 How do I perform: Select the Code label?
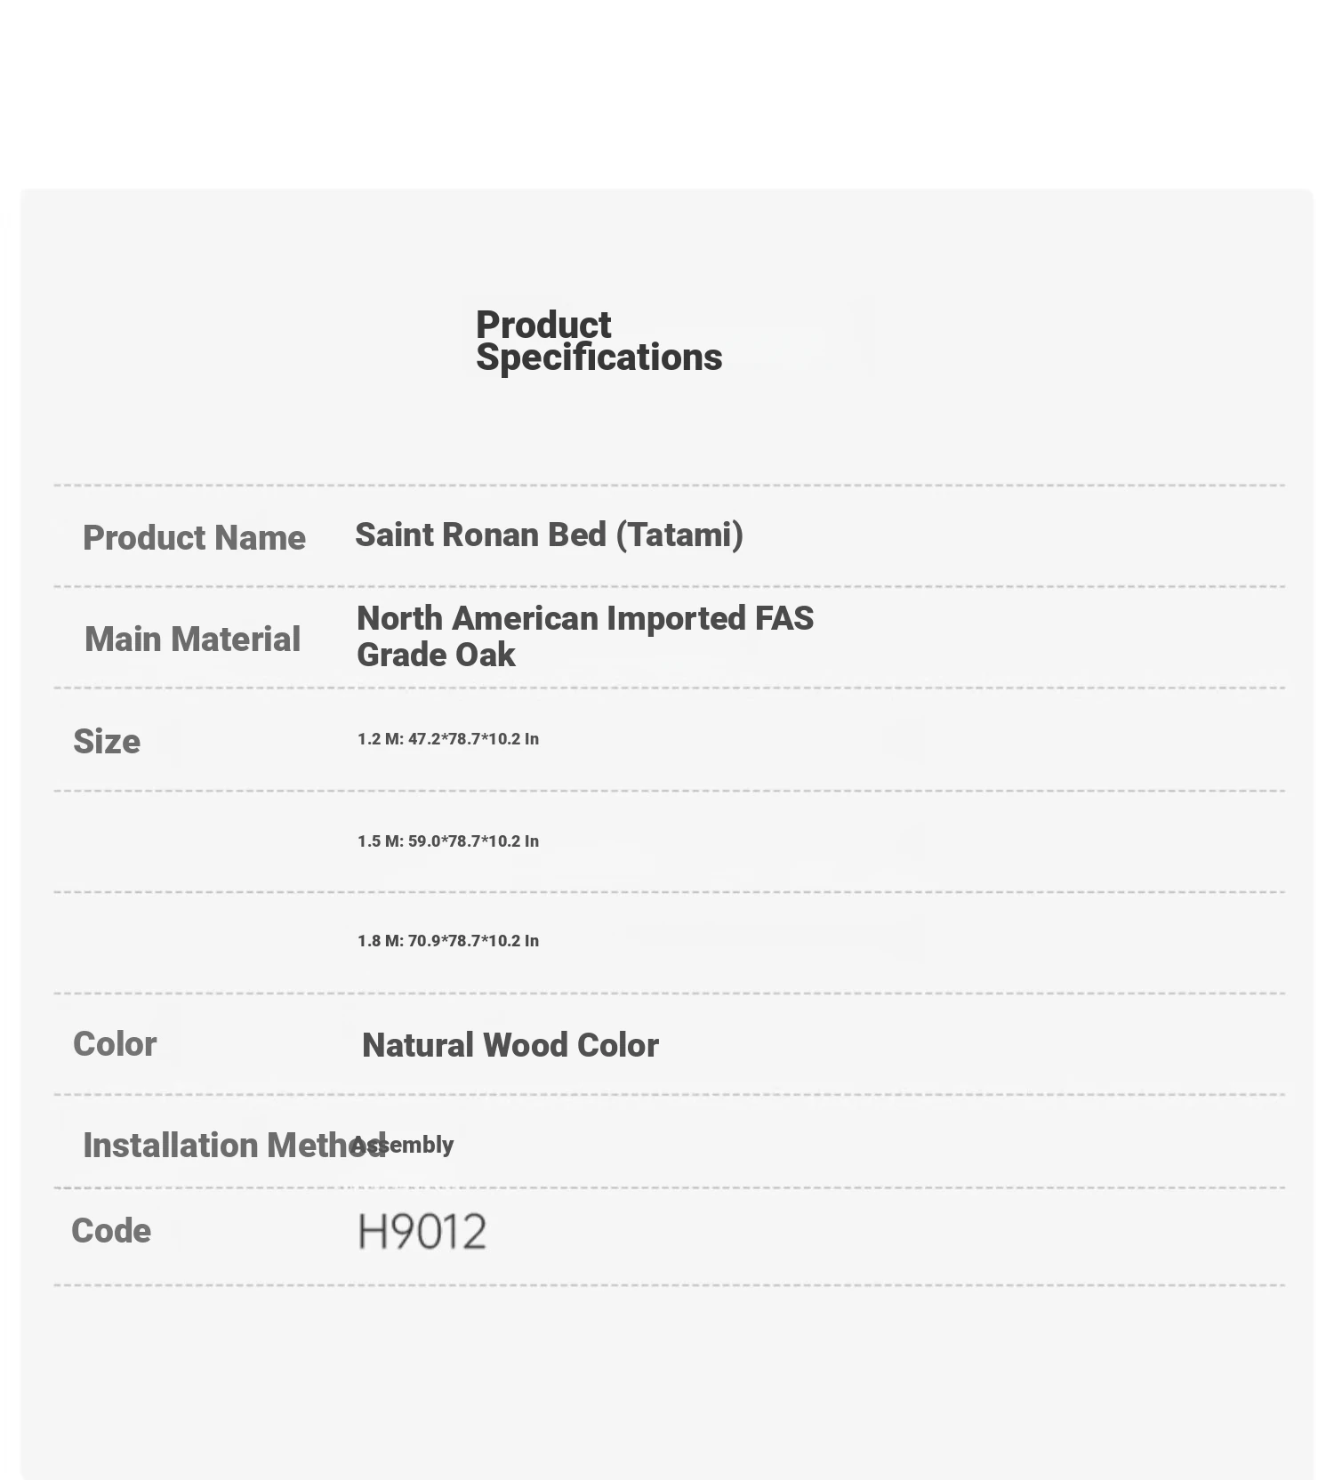[111, 1231]
